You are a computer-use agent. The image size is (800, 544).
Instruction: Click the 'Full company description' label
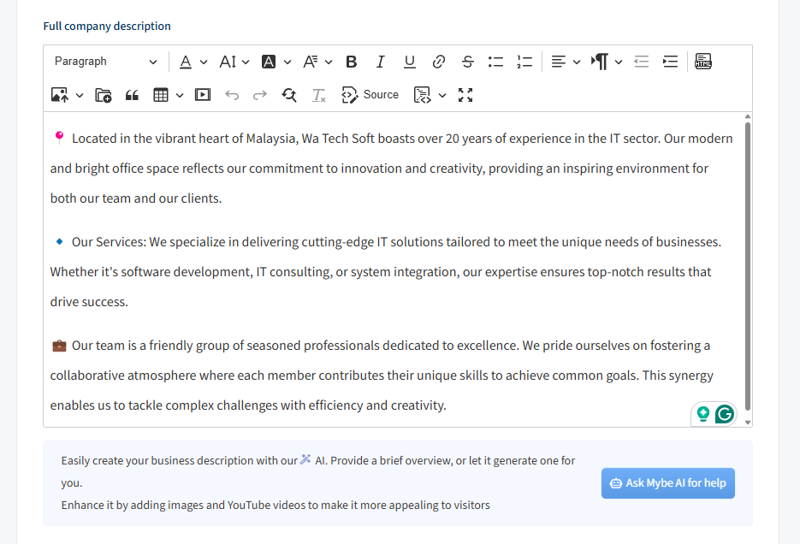click(x=107, y=26)
